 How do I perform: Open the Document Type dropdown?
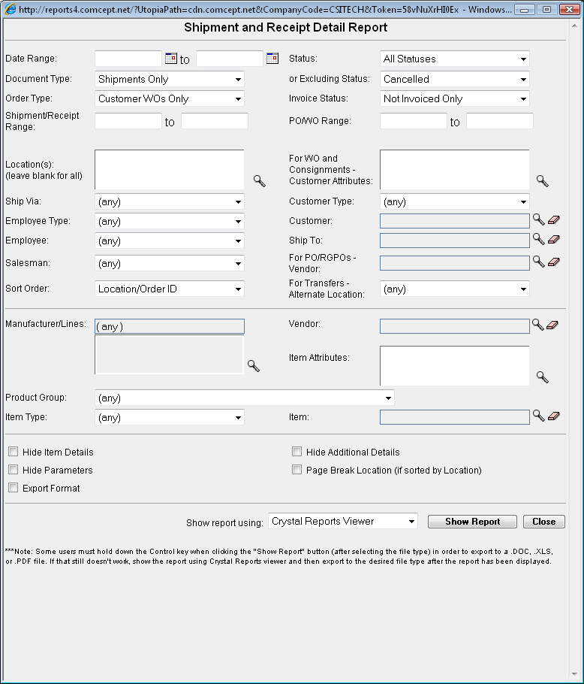pyautogui.click(x=170, y=79)
